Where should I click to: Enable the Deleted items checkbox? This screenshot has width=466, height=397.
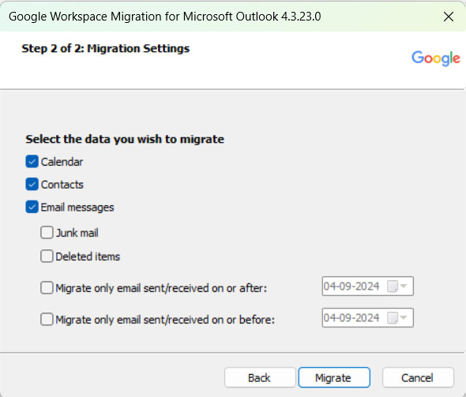(47, 257)
